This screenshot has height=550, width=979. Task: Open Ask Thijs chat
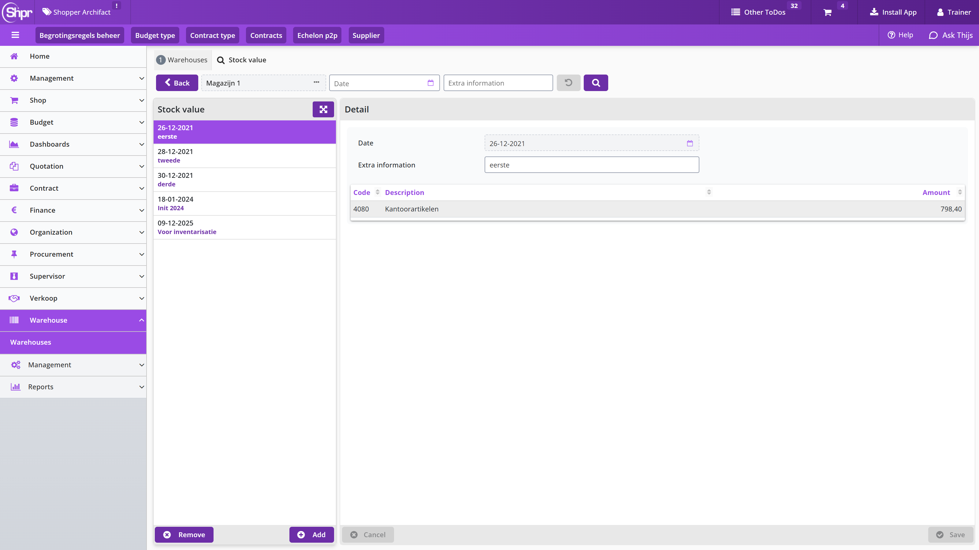(x=951, y=35)
